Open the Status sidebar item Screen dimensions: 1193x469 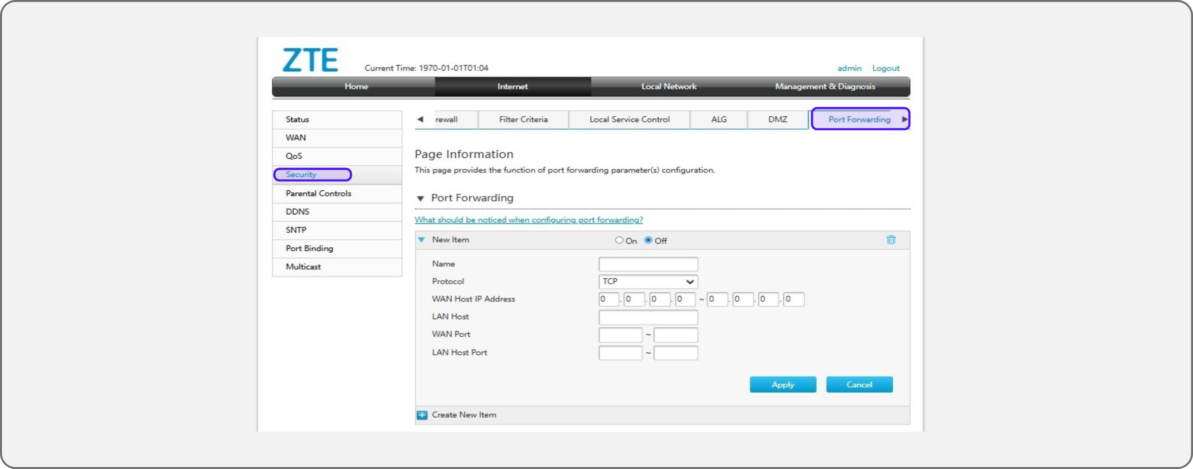pos(337,120)
